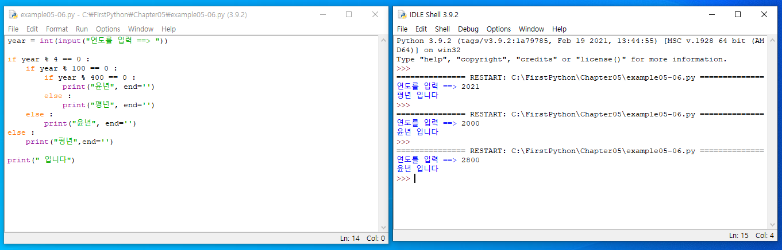Screen dimensions: 782x250
Task: Minimize the example05-06.py editor window
Action: 322,15
